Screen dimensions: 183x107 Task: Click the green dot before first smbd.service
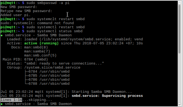click(x=2, y=35)
